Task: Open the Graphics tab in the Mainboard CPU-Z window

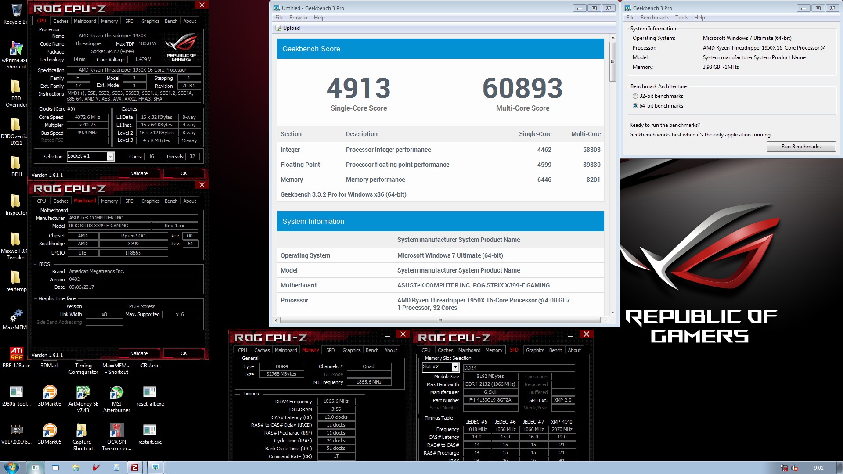Action: (150, 201)
